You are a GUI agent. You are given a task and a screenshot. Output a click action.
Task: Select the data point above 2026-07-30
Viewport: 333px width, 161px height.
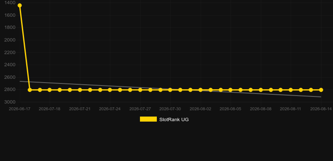(170, 90)
